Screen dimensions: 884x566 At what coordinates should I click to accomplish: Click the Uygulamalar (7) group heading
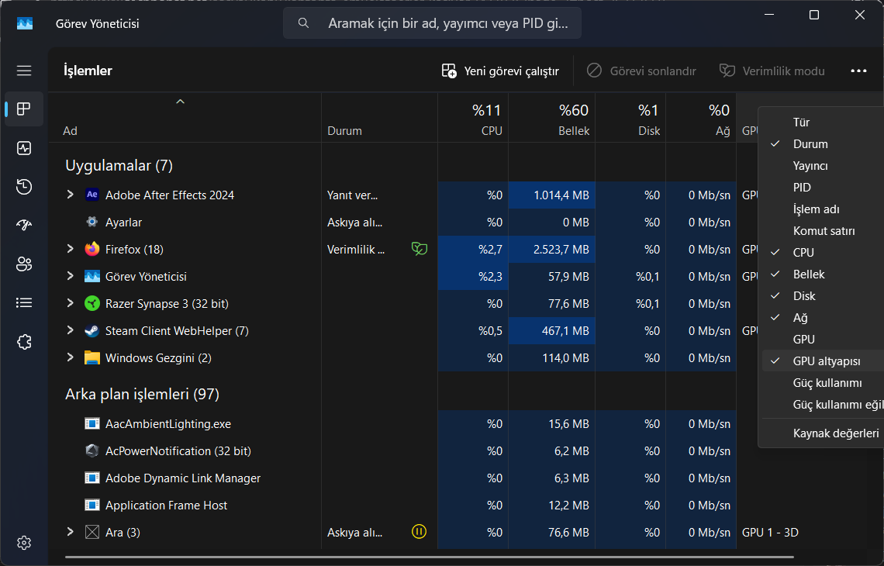(119, 166)
